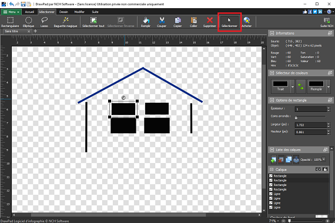The height and width of the screenshot is (223, 335).
Task: Click the Twitter share icon
Action: (315, 12)
